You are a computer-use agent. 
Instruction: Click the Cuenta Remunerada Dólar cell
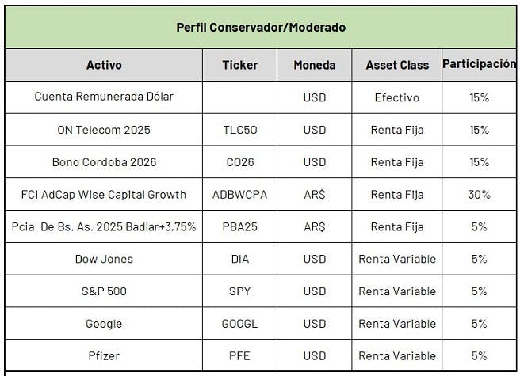click(104, 97)
